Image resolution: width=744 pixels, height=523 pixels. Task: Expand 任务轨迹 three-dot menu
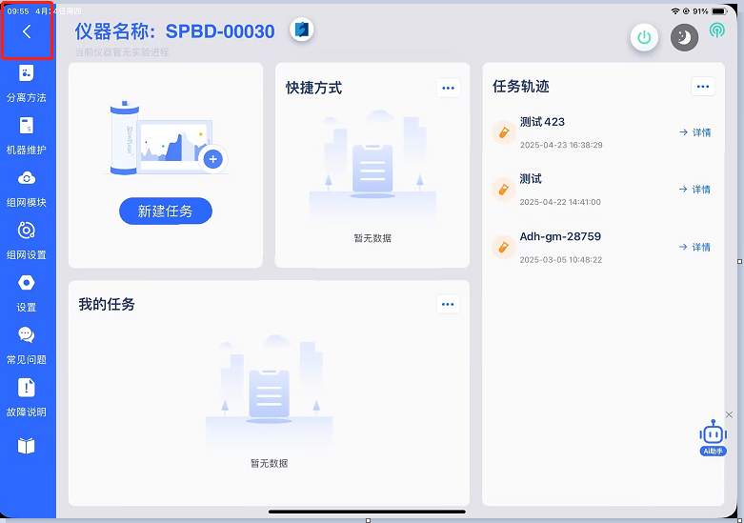(x=702, y=87)
